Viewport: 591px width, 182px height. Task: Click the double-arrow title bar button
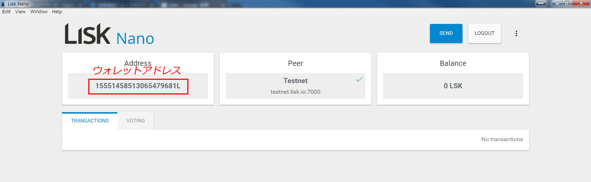click(x=541, y=3)
